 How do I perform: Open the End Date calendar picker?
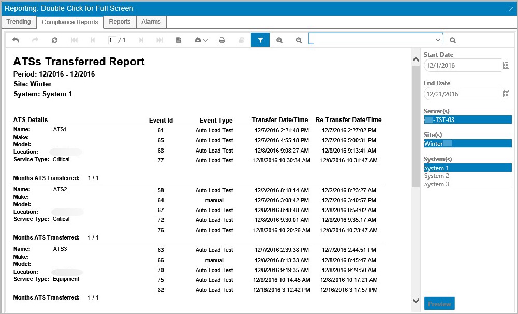(x=506, y=94)
